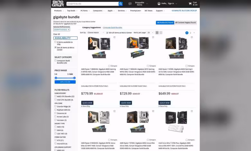Click the Clear All link

57,34
